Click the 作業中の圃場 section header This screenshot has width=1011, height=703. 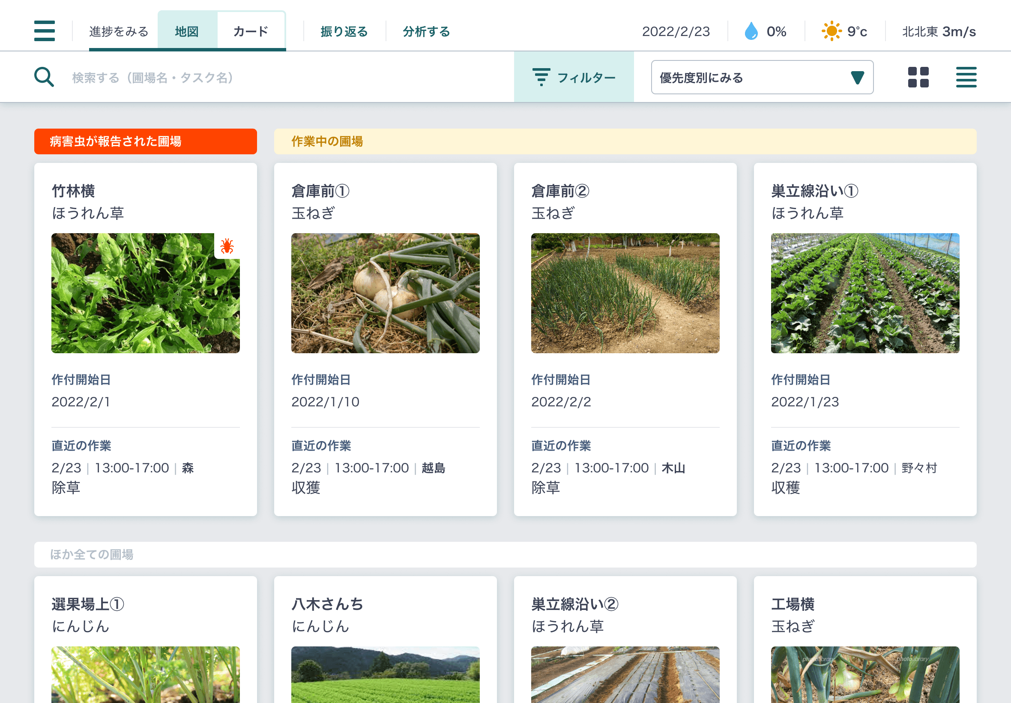pyautogui.click(x=625, y=141)
